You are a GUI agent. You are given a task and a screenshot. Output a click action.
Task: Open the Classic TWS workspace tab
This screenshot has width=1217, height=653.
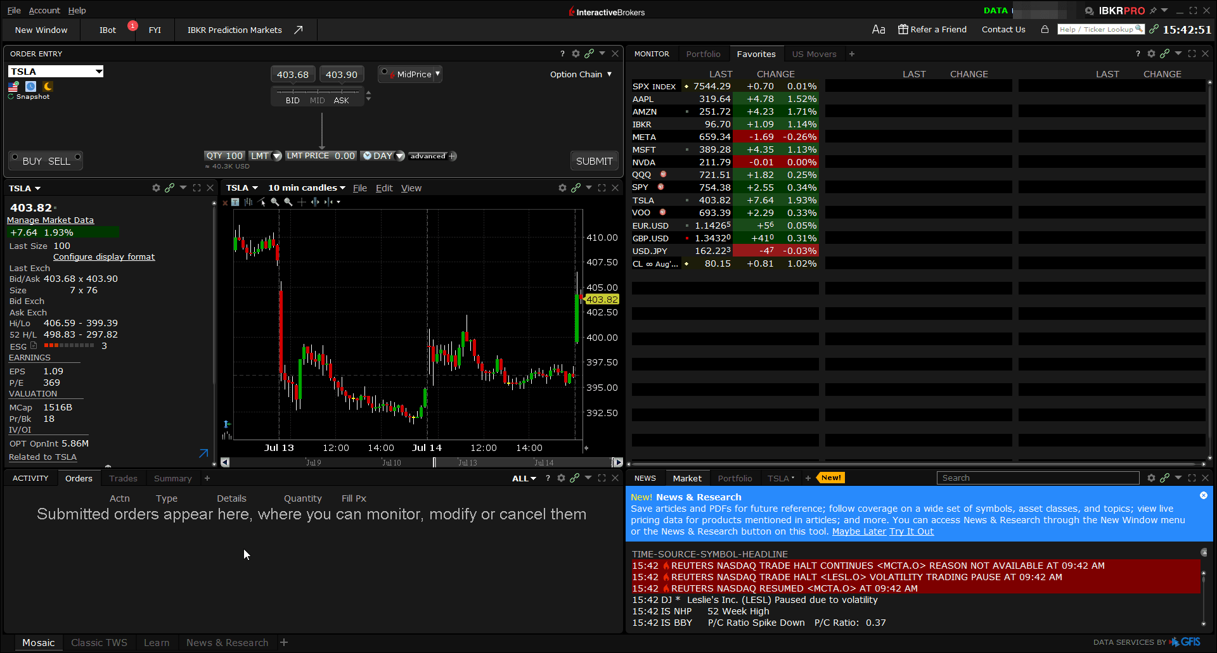99,642
